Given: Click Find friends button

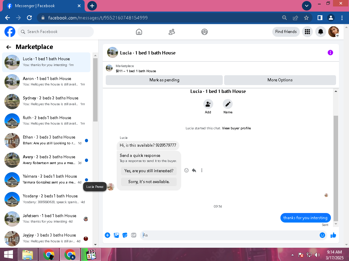Looking at the screenshot, I should click(x=286, y=32).
